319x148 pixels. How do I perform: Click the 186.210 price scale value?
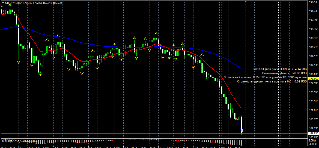pos(314,47)
